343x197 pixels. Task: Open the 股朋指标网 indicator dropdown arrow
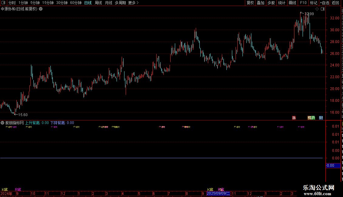click(2, 123)
